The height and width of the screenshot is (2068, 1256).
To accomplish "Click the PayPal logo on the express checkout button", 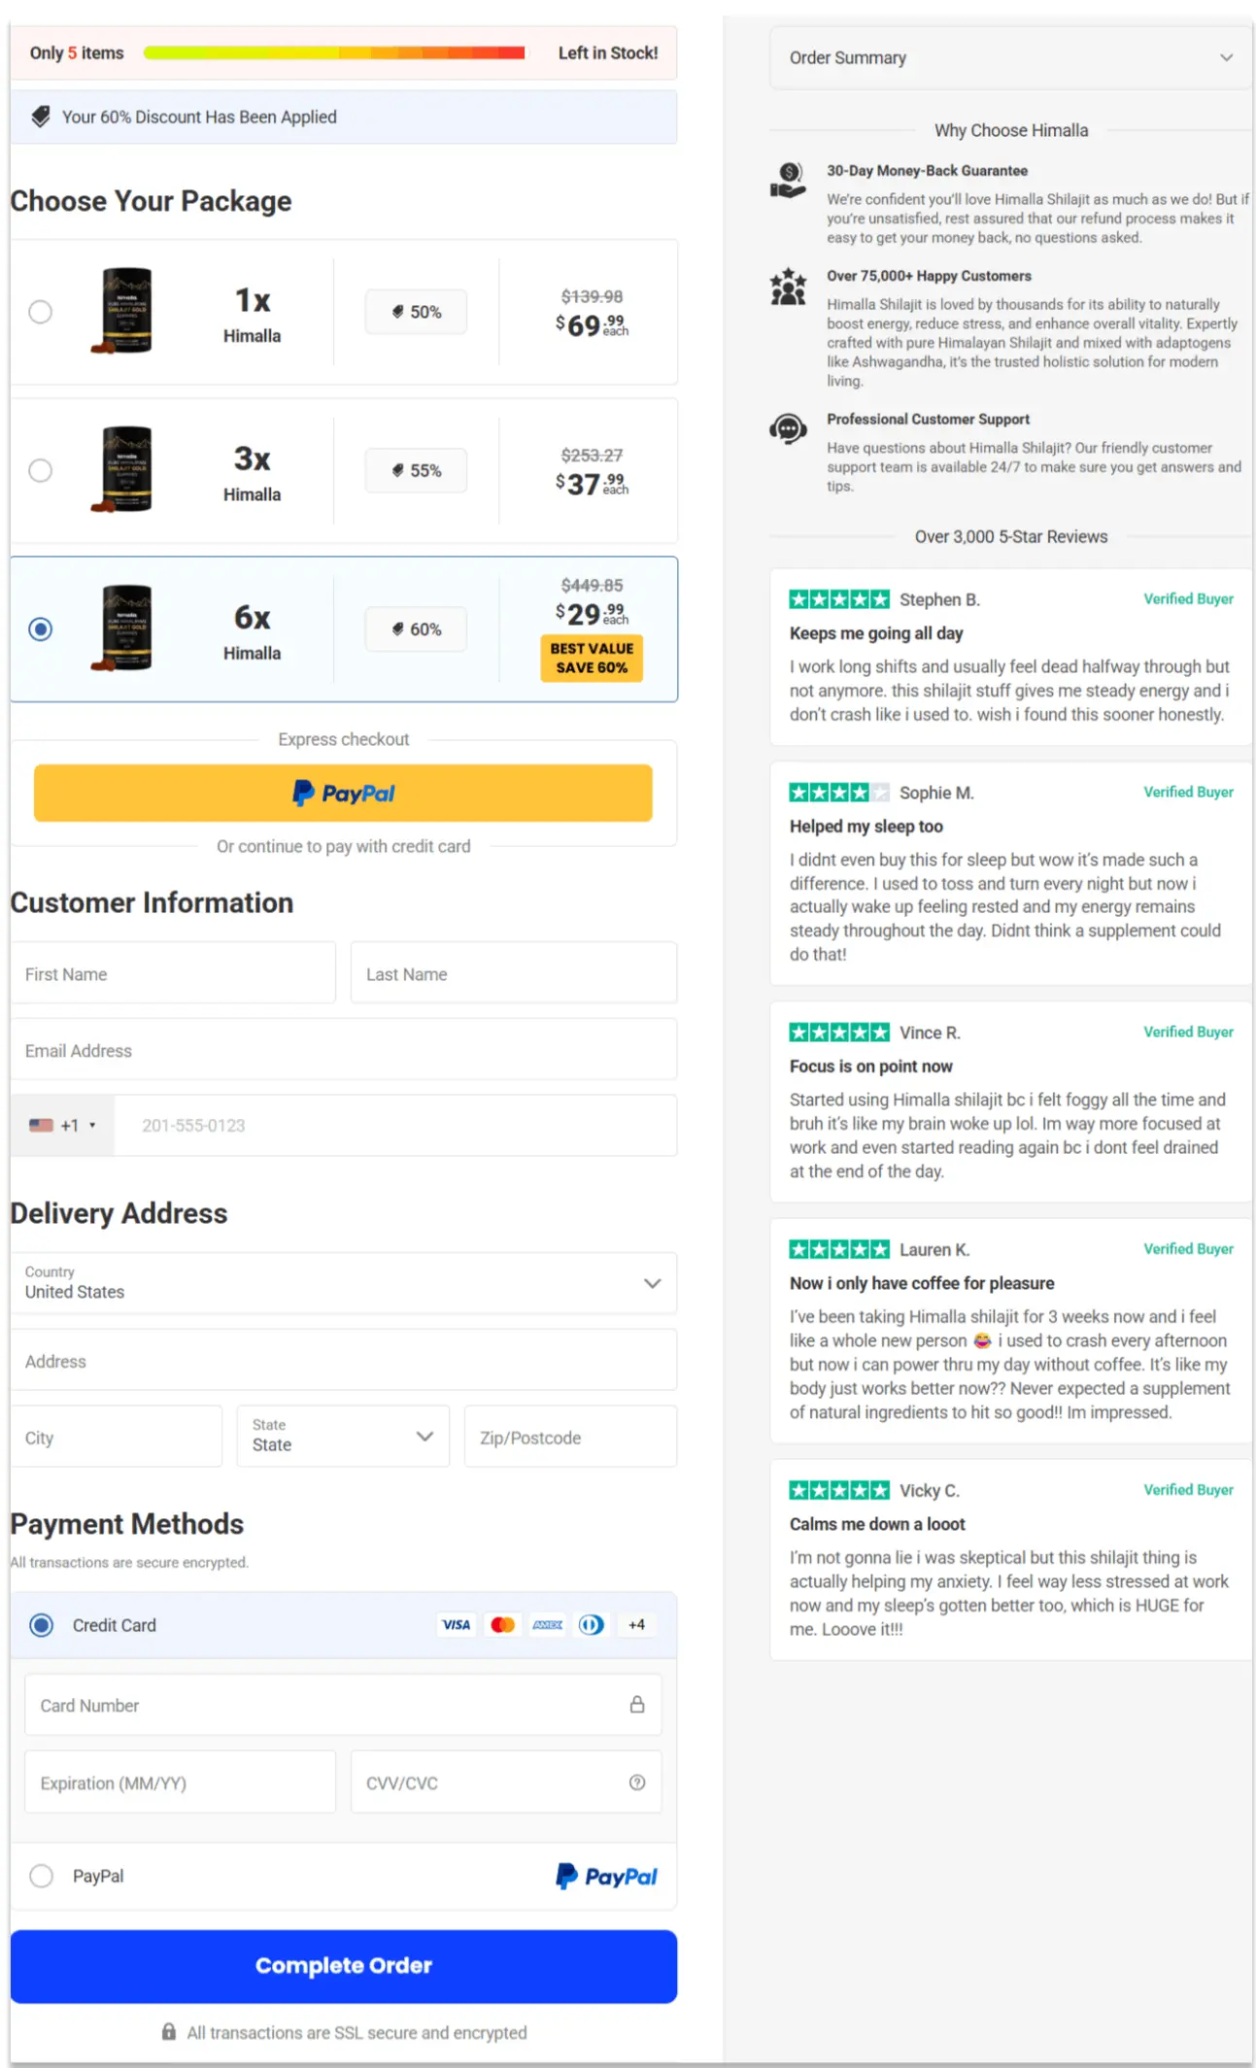I will [343, 793].
